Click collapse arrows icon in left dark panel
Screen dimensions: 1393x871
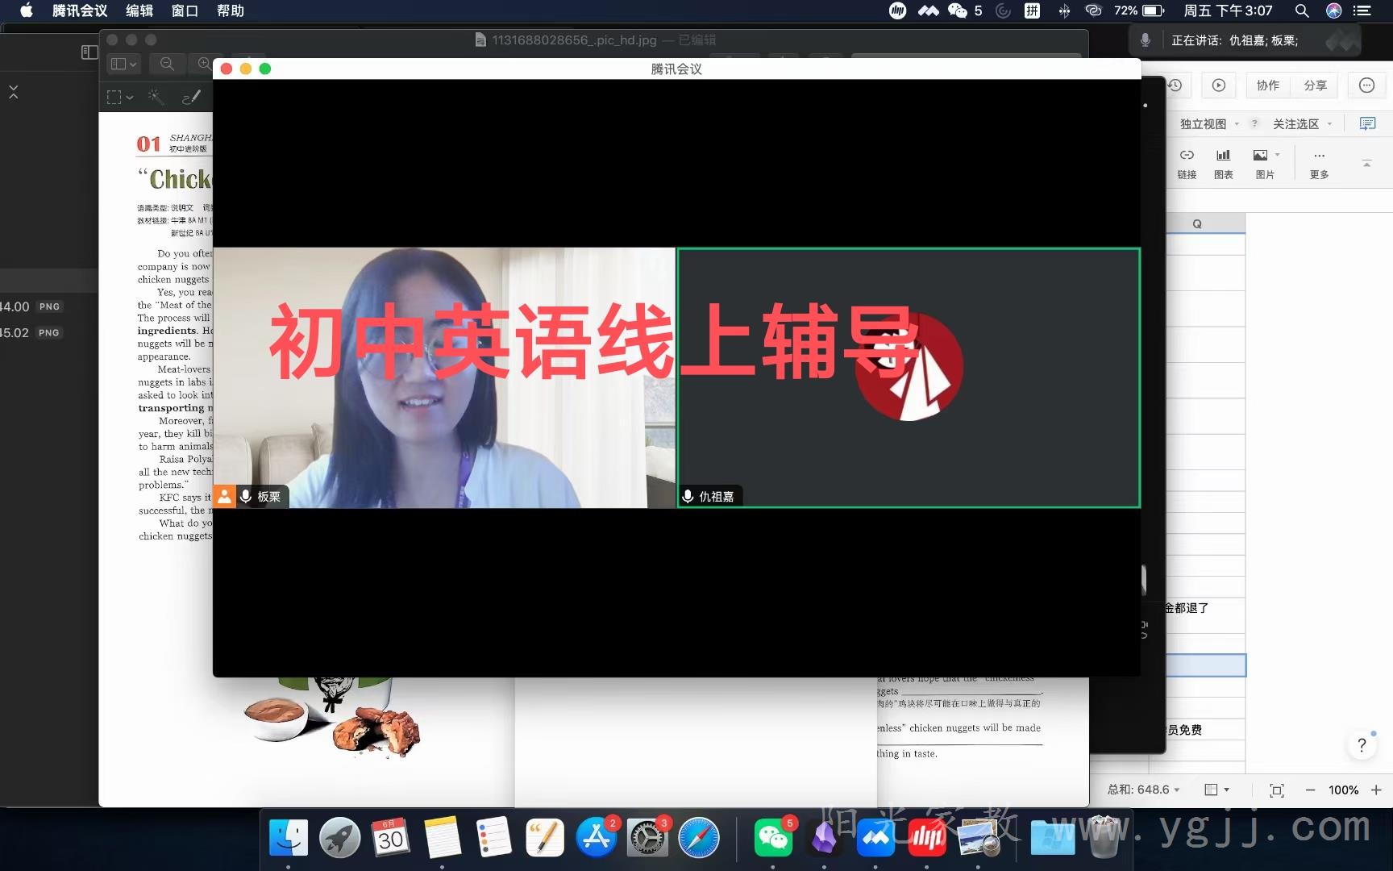coord(14,93)
